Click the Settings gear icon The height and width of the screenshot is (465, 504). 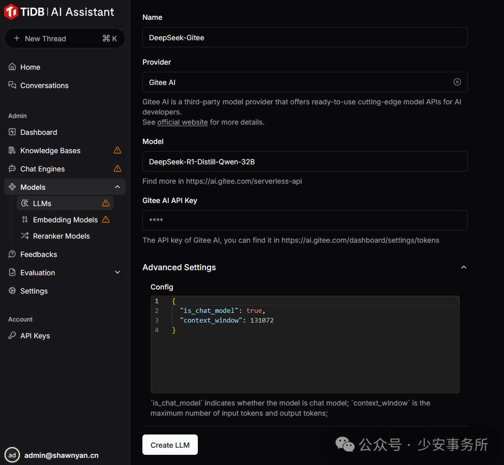coord(12,290)
